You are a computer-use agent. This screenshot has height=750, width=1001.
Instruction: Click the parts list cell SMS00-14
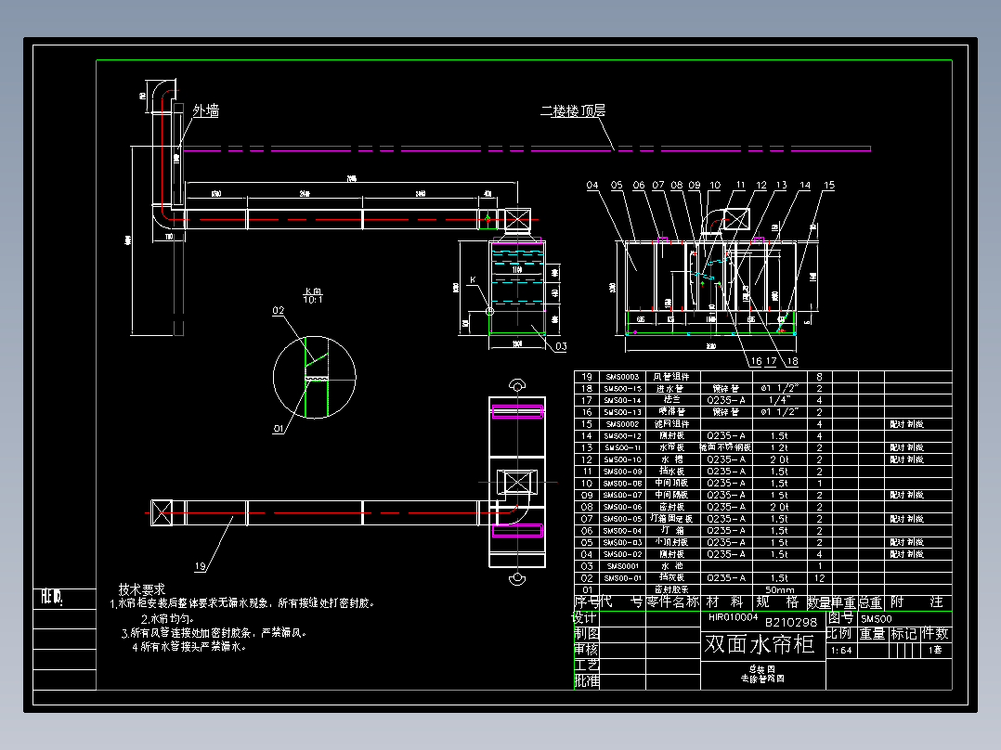pos(622,400)
